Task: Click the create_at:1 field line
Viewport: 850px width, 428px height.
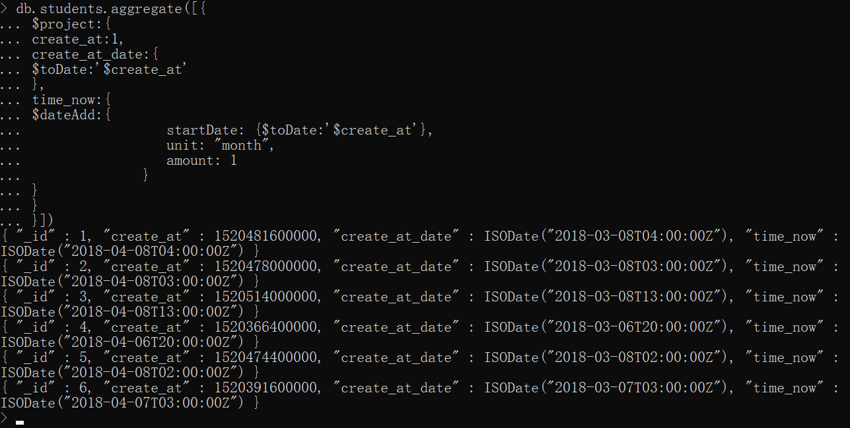Action: (77, 39)
